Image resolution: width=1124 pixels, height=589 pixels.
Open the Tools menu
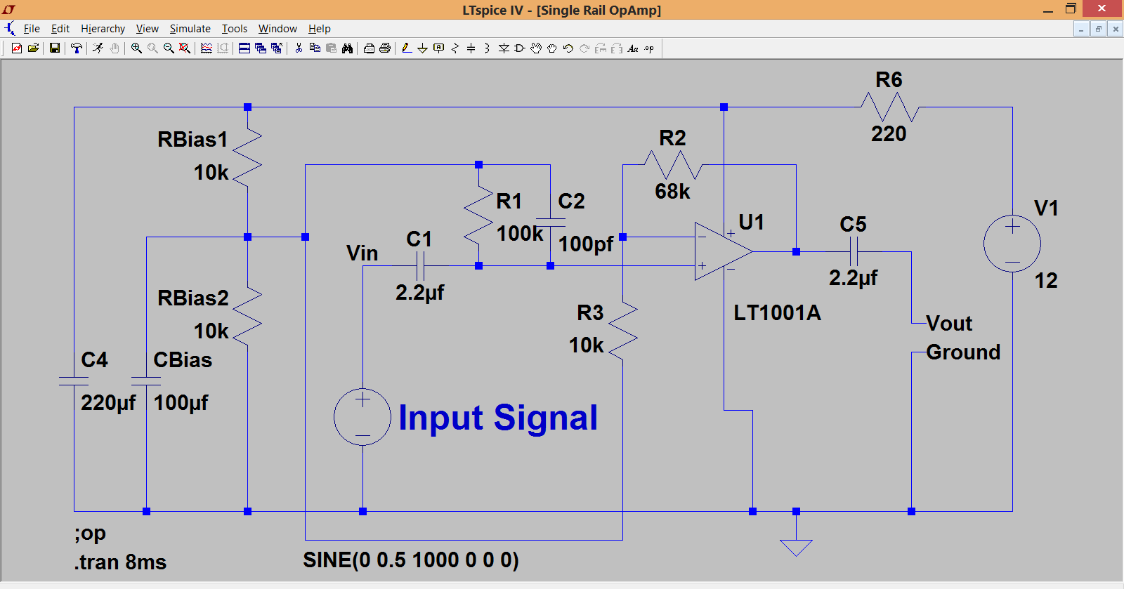click(235, 29)
